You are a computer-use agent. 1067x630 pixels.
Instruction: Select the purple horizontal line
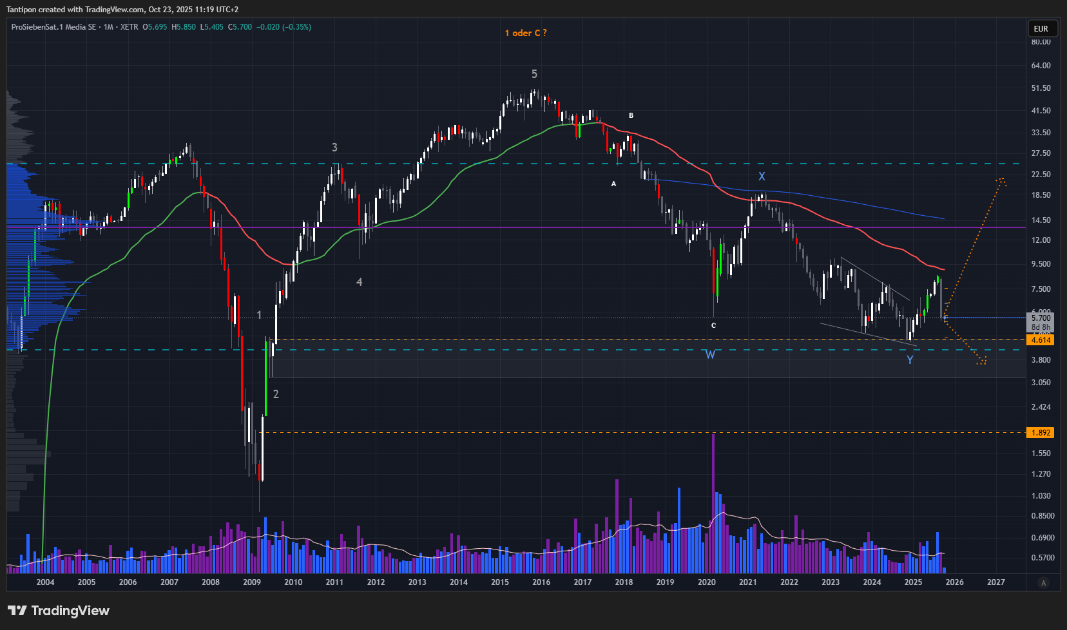point(515,227)
